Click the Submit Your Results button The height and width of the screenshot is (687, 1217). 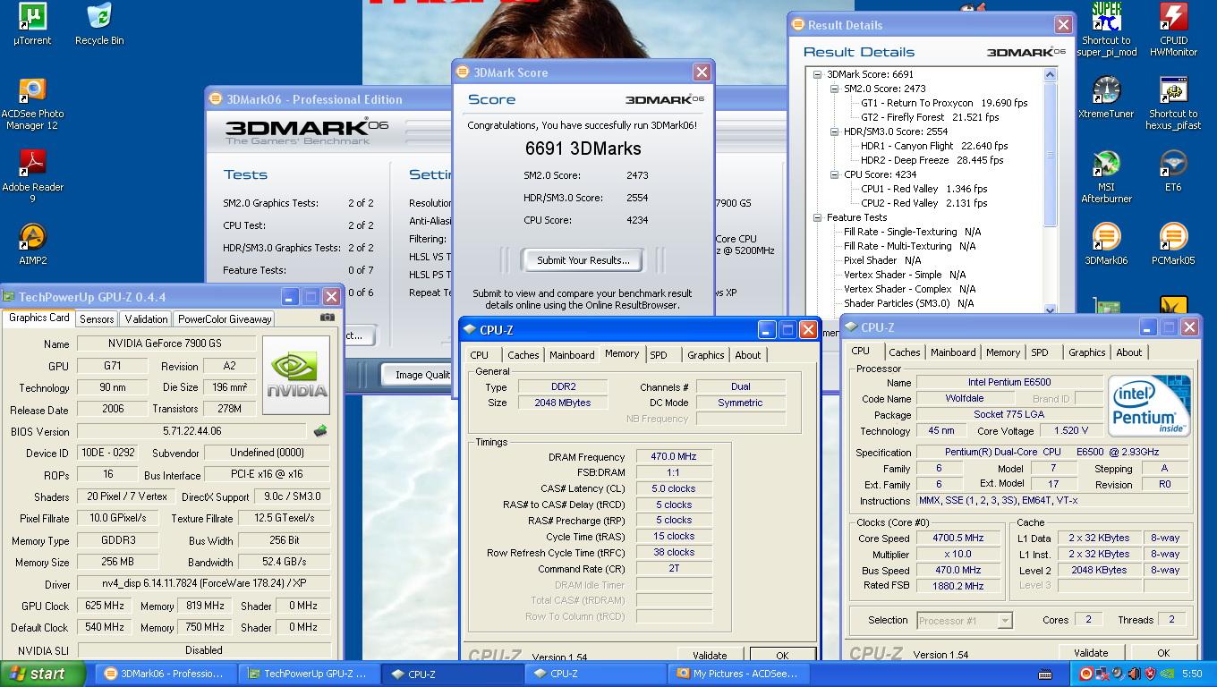coord(583,260)
